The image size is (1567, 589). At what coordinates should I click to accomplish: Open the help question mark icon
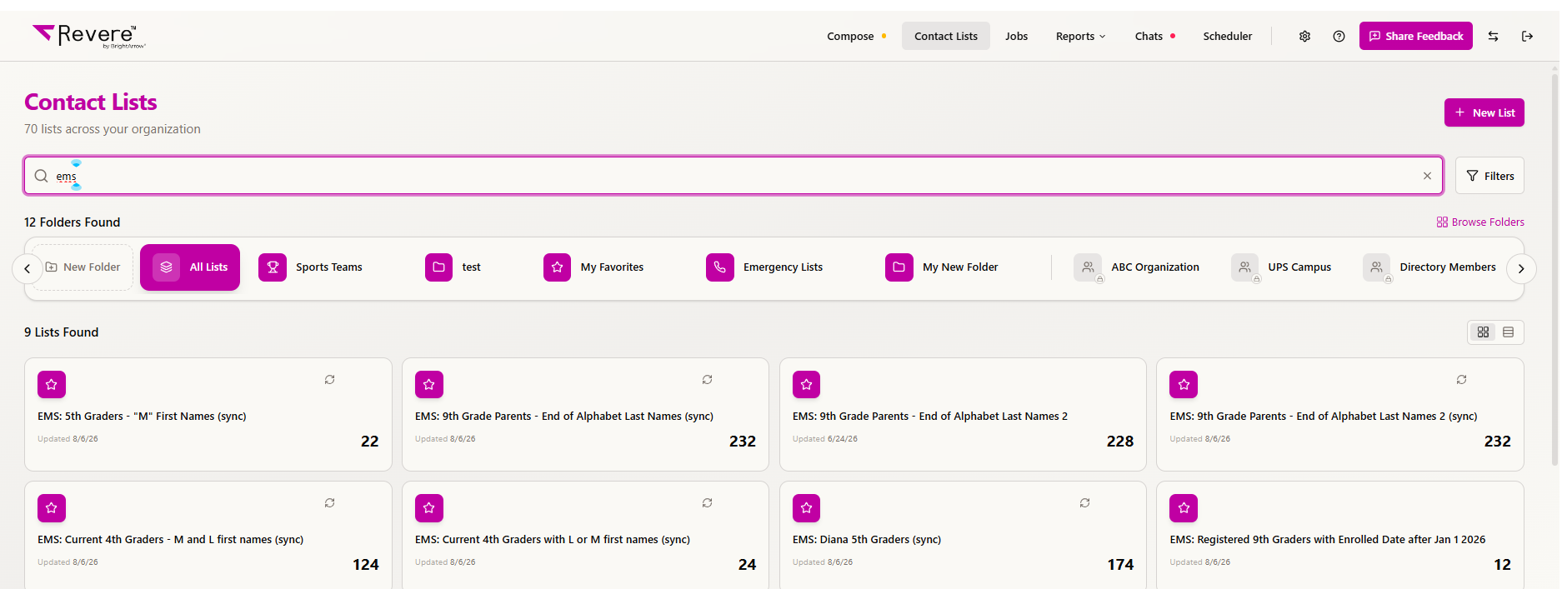(1339, 36)
